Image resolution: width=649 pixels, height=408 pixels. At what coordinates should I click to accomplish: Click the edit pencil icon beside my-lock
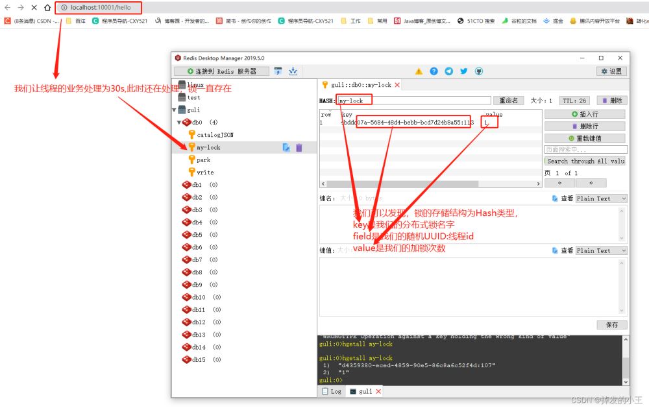[286, 147]
